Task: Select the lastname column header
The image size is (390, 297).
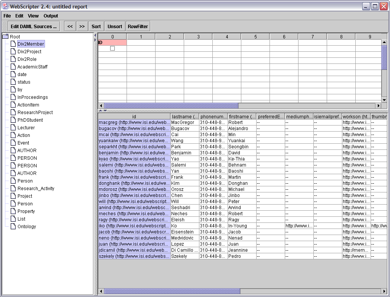Action: 185,116
